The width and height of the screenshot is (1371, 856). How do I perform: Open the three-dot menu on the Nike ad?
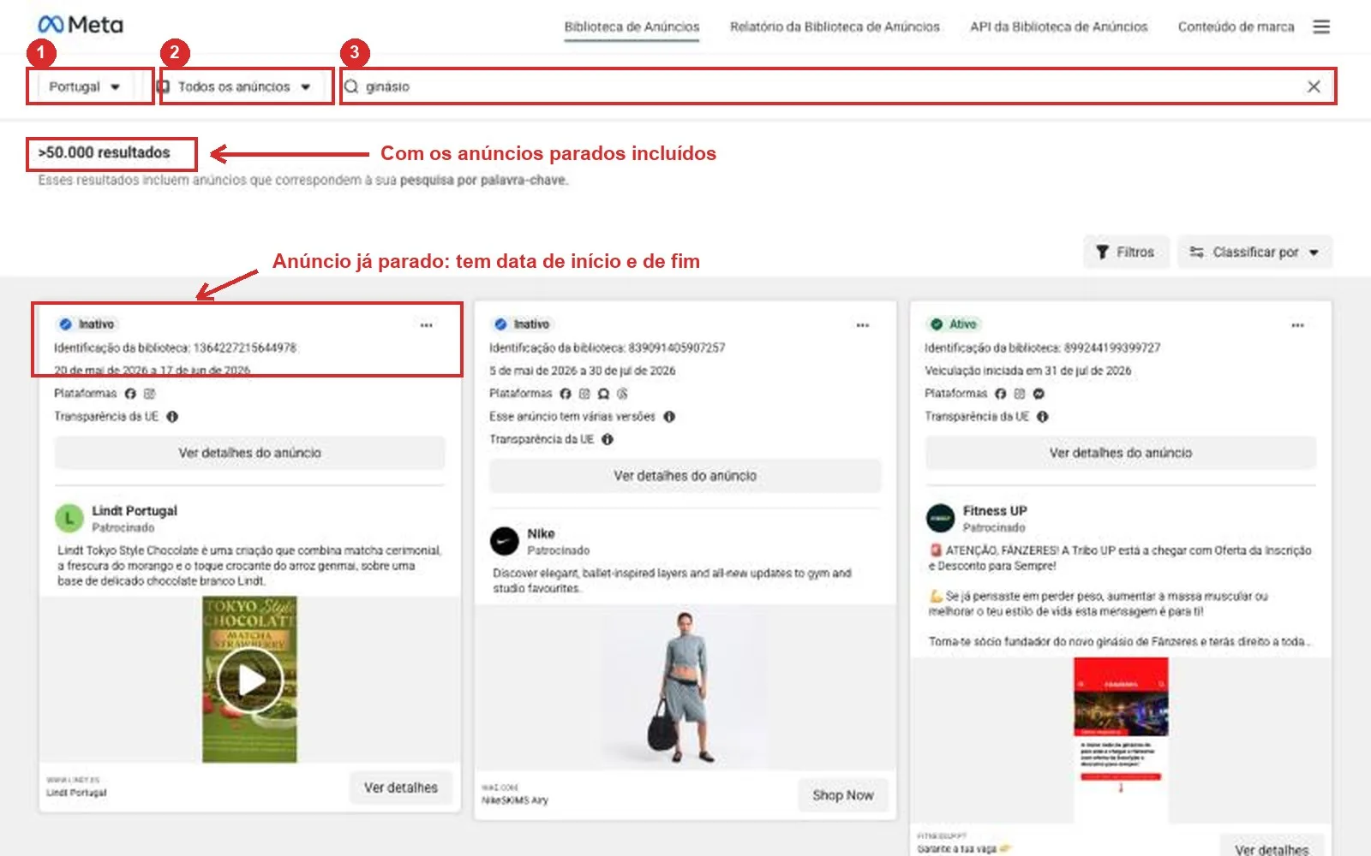pos(862,325)
